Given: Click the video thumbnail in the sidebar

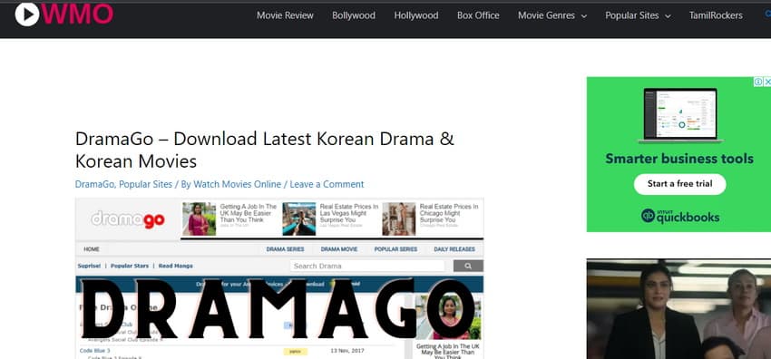Looking at the screenshot, I should point(678,309).
